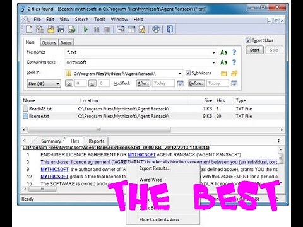Image resolution: width=303 pixels, height=227 pixels.
Task: Browse for folder with single folder icon
Action: [224, 73]
